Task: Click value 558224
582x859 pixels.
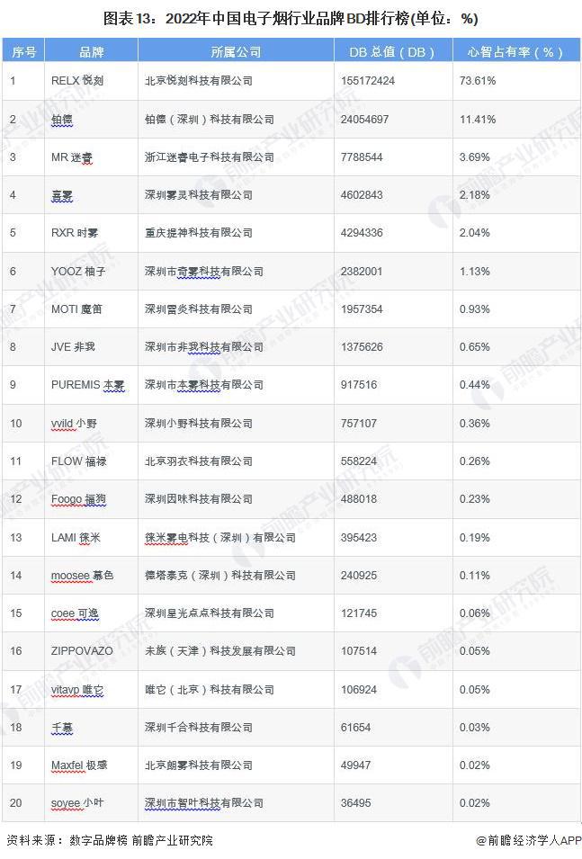Action: (x=358, y=461)
